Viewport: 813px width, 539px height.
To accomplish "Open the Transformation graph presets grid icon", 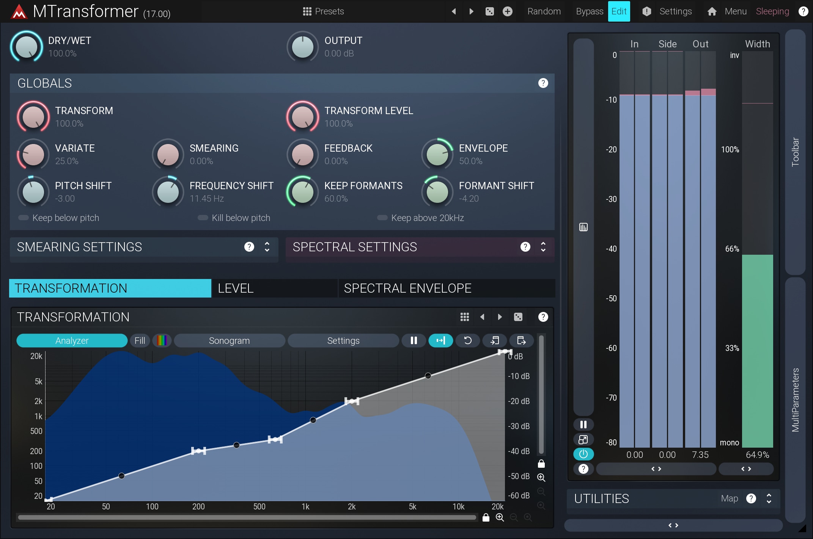I will pyautogui.click(x=465, y=317).
